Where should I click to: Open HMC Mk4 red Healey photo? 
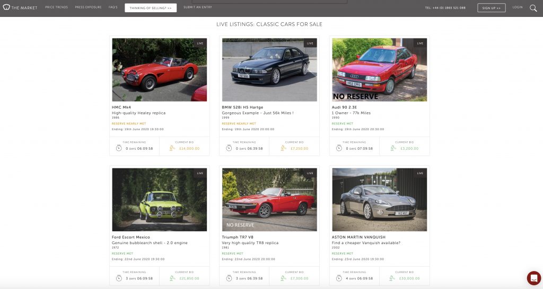[159, 69]
